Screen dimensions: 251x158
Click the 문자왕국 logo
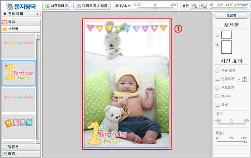point(21,6)
